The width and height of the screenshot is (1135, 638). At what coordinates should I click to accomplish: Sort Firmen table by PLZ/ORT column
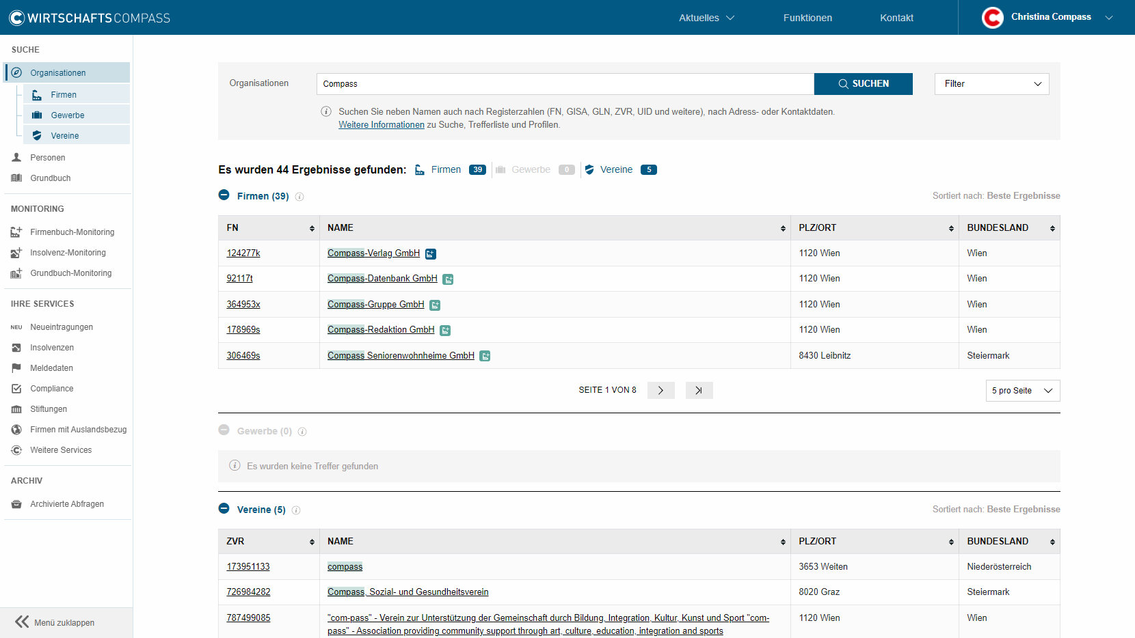pos(951,228)
